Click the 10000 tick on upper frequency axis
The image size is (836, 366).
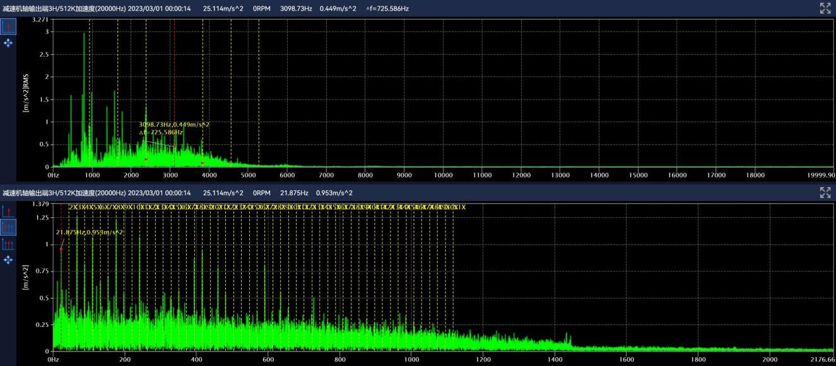(443, 175)
